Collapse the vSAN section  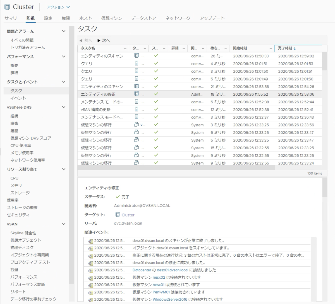click(64, 224)
